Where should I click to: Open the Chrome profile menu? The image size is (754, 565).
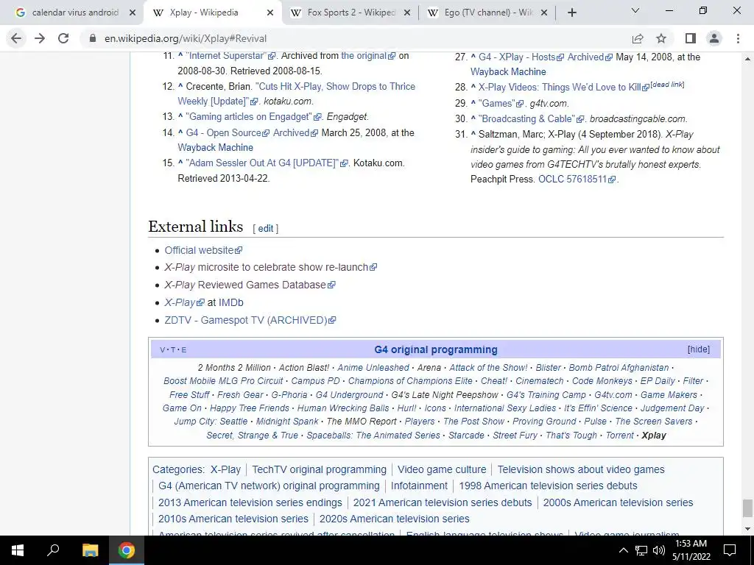(714, 38)
